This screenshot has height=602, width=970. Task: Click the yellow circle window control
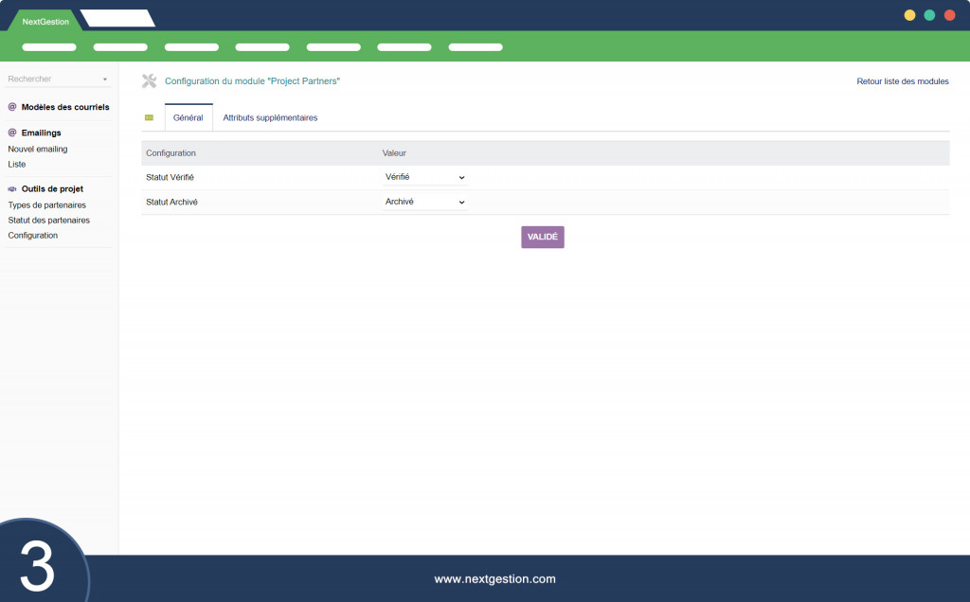coord(909,15)
